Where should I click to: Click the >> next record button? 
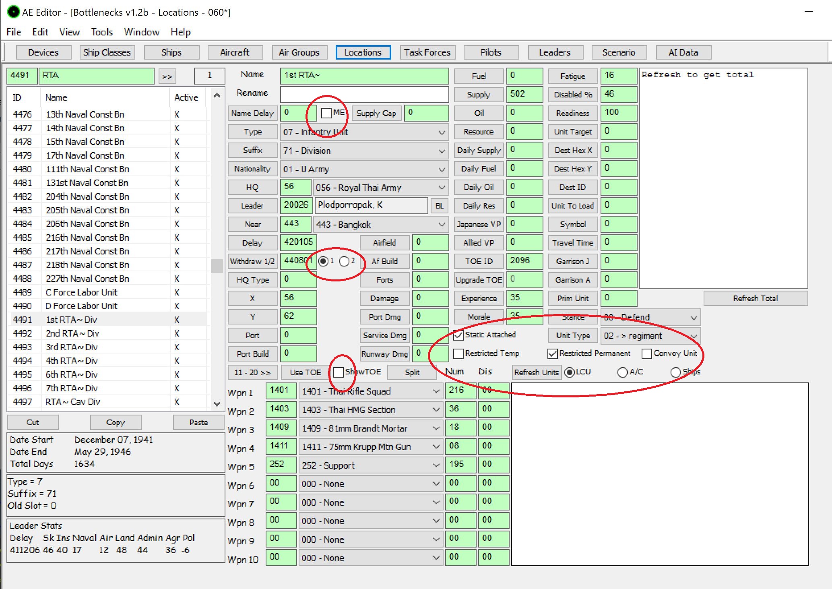(x=167, y=76)
